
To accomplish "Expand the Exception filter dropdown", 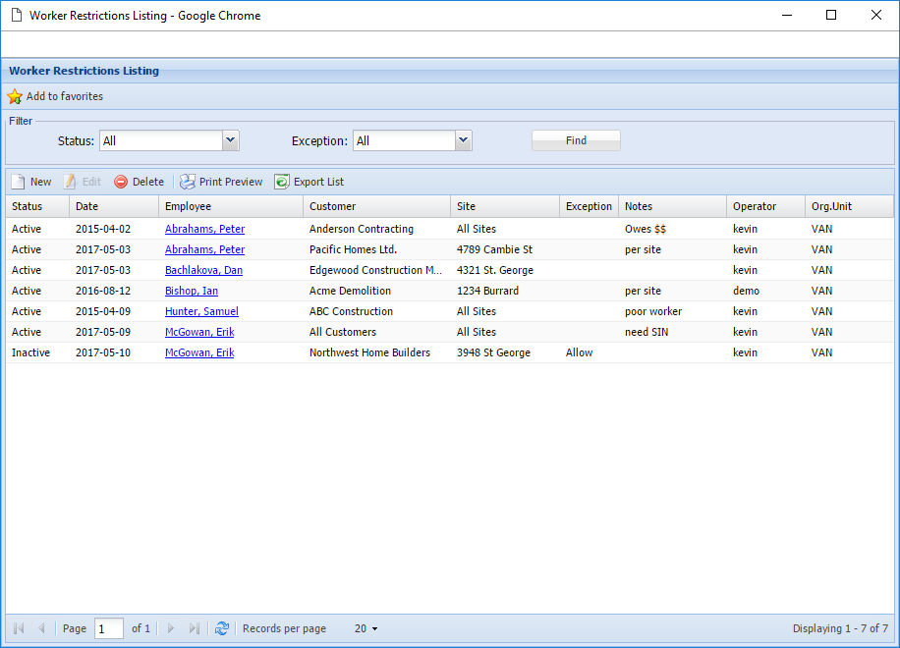I will [x=464, y=140].
